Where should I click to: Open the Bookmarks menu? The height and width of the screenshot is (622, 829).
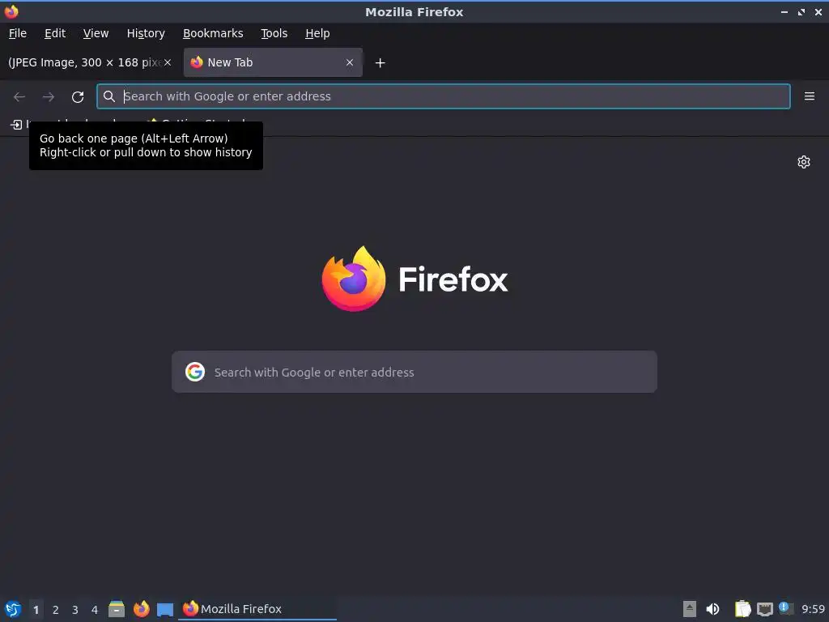[213, 33]
